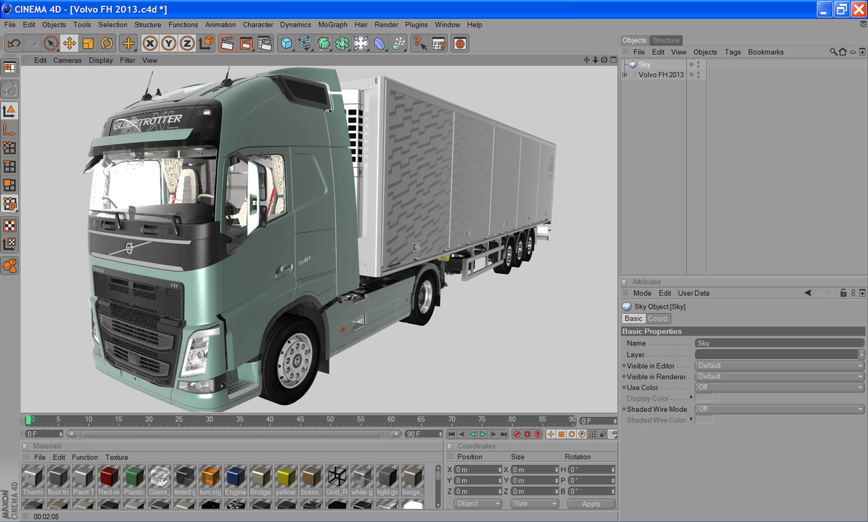The width and height of the screenshot is (868, 522).
Task: Add Cube primitive object
Action: [x=286, y=43]
